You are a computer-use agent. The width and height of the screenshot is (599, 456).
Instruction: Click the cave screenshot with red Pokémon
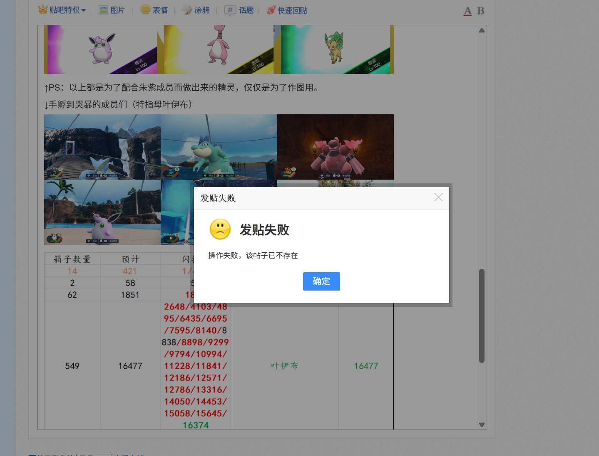pyautogui.click(x=335, y=147)
